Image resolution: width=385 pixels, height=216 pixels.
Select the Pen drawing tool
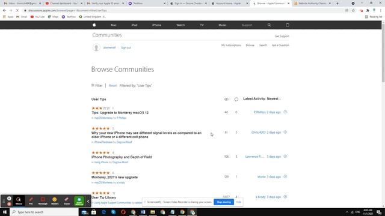pos(31,201)
